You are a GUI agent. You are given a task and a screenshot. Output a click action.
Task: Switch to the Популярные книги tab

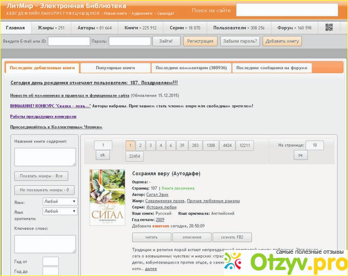click(x=115, y=68)
